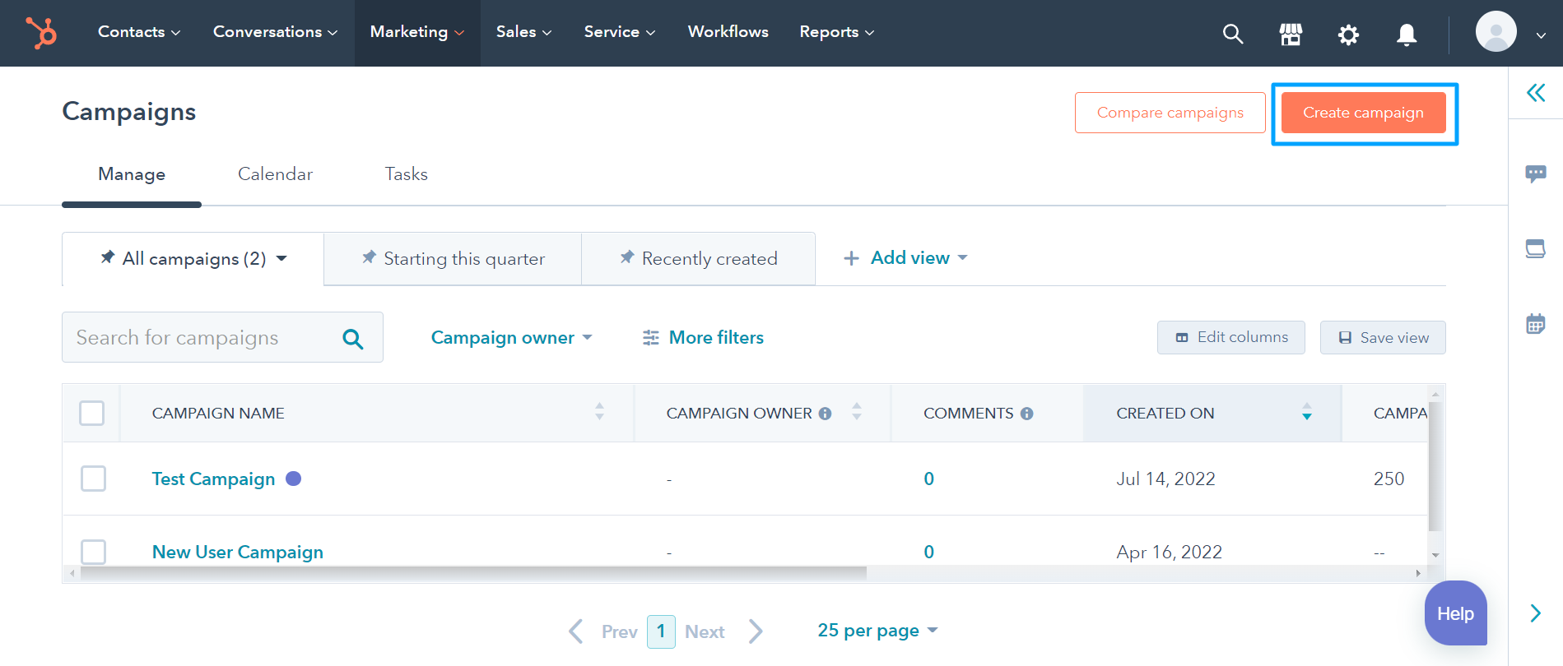Click the table scroll-right arrow
Image resolution: width=1563 pixels, height=666 pixels.
pos(1418,573)
